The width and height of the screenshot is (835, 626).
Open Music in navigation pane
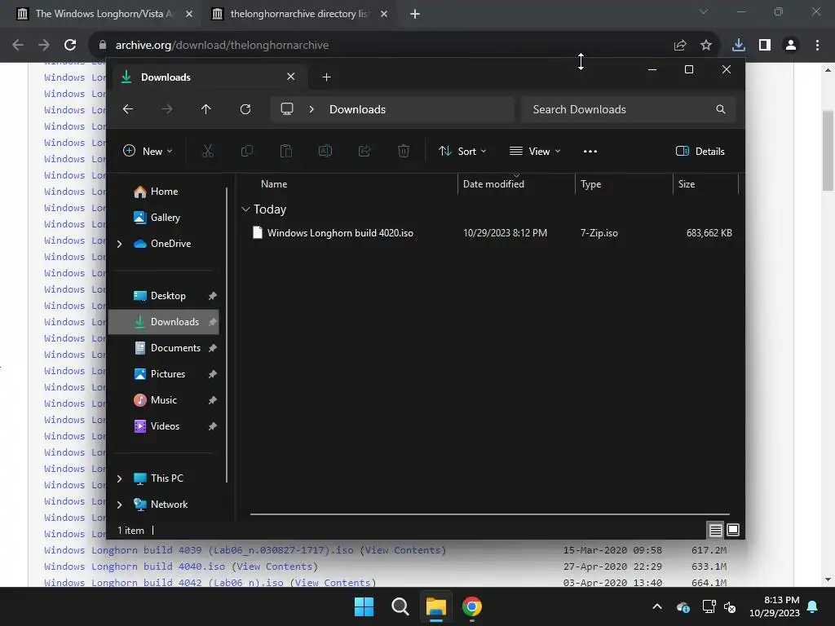(x=164, y=400)
